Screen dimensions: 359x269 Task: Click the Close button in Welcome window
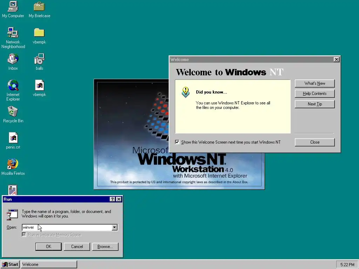click(x=314, y=142)
